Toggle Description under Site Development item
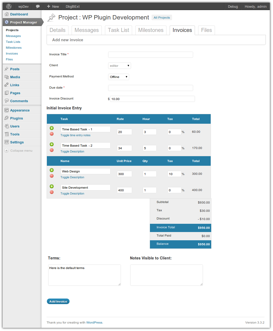The width and height of the screenshot is (273, 331). click(x=72, y=193)
